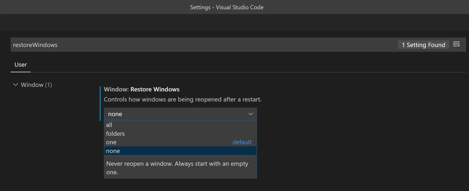Choose the 'folders' option
Viewport: 469px width, 191px height.
(x=115, y=134)
